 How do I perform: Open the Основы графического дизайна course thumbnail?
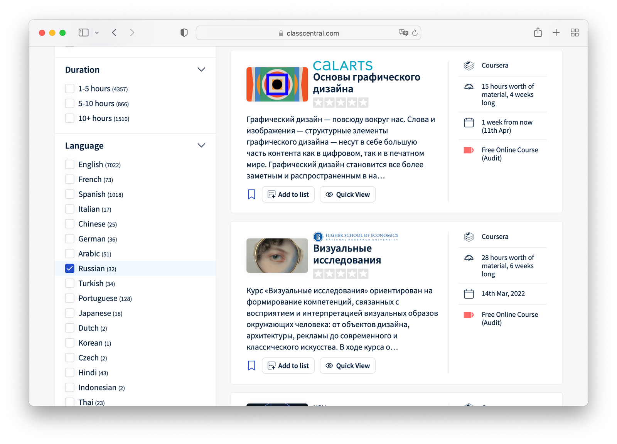click(277, 84)
